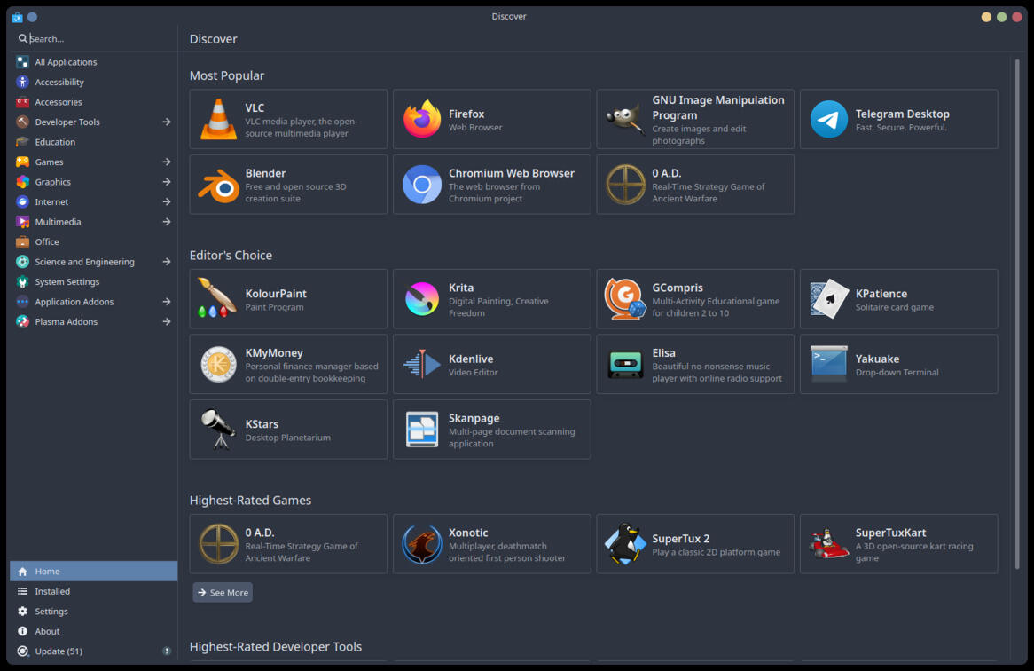This screenshot has width=1034, height=671.
Task: Open the Elisa cassette icon
Action: tap(625, 364)
